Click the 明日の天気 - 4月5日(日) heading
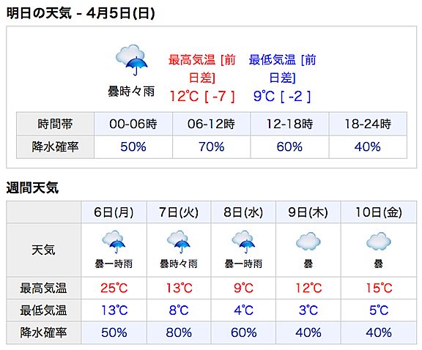This screenshot has width=422, height=350. tap(81, 13)
